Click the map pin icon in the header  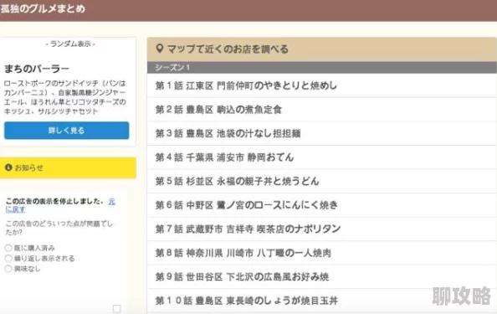160,49
